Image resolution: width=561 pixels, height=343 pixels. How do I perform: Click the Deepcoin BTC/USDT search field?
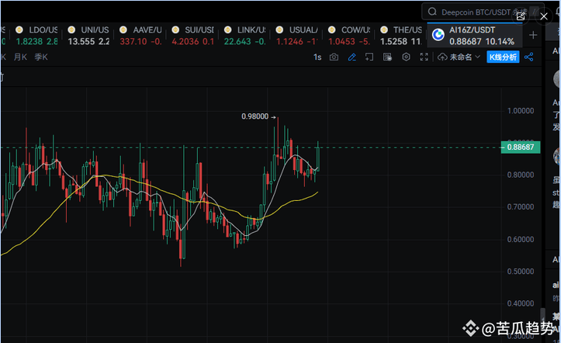(477, 12)
